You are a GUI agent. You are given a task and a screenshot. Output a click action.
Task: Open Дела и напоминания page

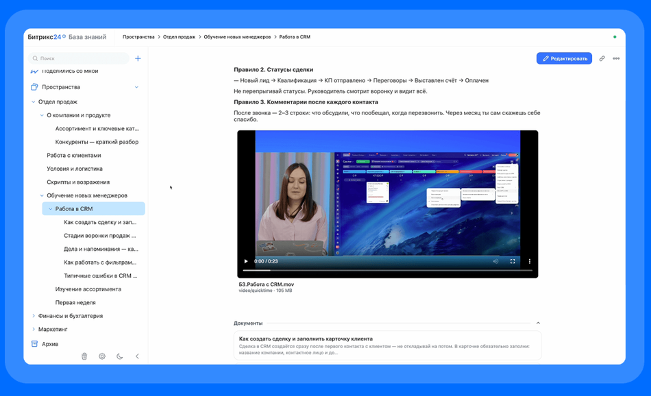click(101, 249)
